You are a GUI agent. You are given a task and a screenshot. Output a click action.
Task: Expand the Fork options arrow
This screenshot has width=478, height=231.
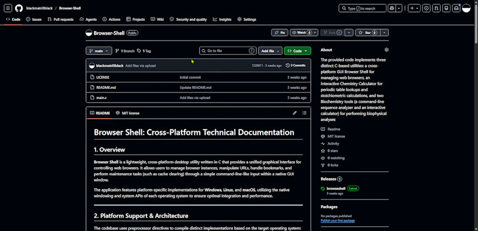pos(350,33)
